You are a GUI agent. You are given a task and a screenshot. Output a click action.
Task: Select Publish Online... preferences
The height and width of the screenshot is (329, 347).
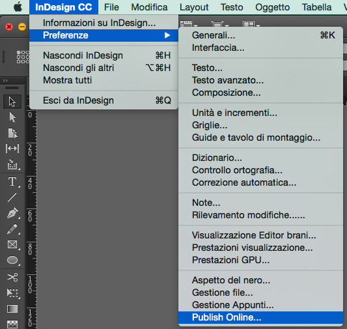pyautogui.click(x=260, y=317)
